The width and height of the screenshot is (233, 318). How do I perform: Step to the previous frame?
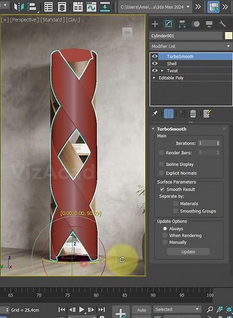tap(72, 309)
